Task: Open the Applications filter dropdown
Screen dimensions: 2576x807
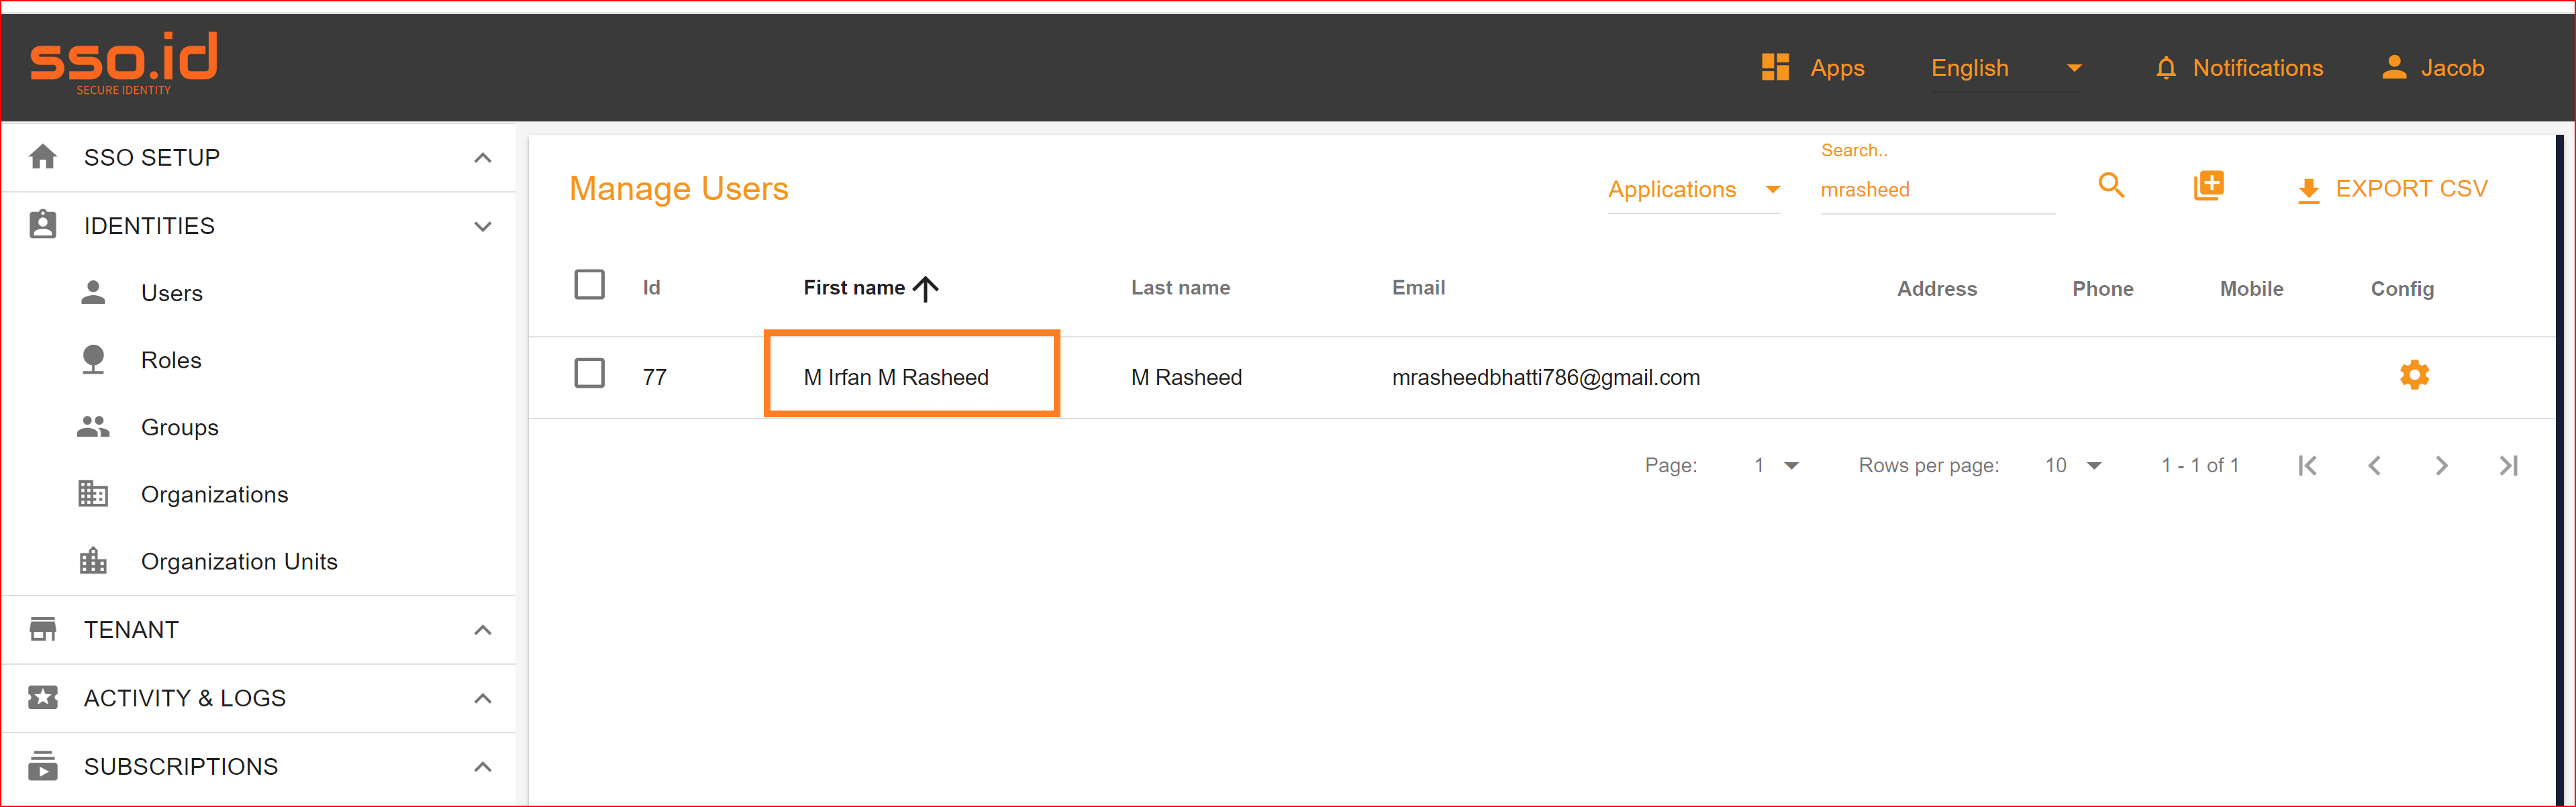Action: point(1693,189)
